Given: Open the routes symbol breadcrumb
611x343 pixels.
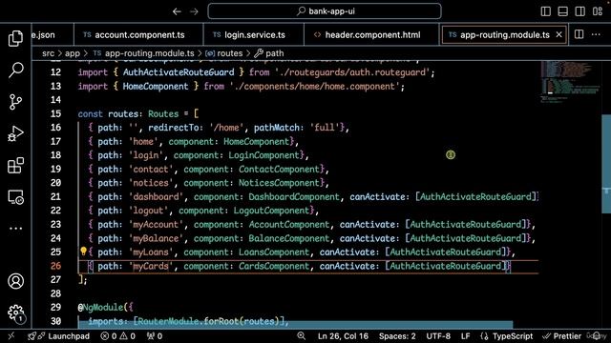Looking at the screenshot, I should click(223, 53).
